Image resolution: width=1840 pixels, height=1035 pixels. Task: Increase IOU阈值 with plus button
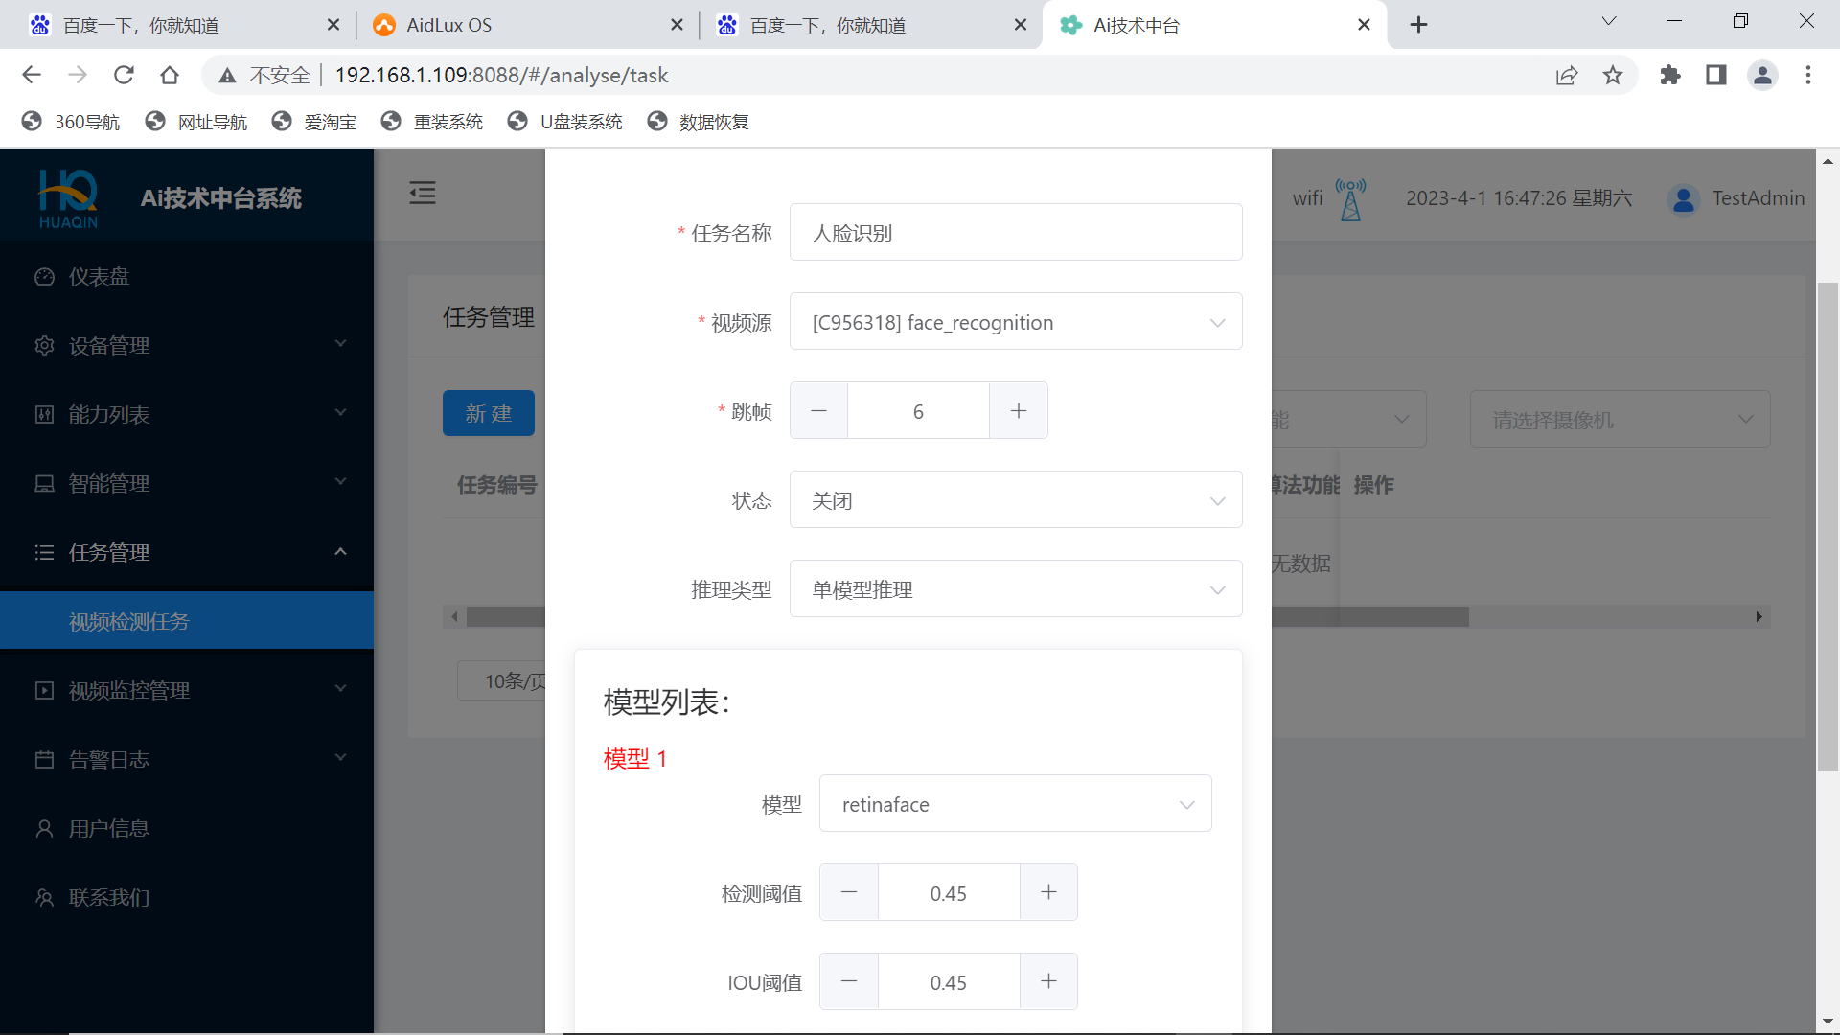coord(1049,982)
